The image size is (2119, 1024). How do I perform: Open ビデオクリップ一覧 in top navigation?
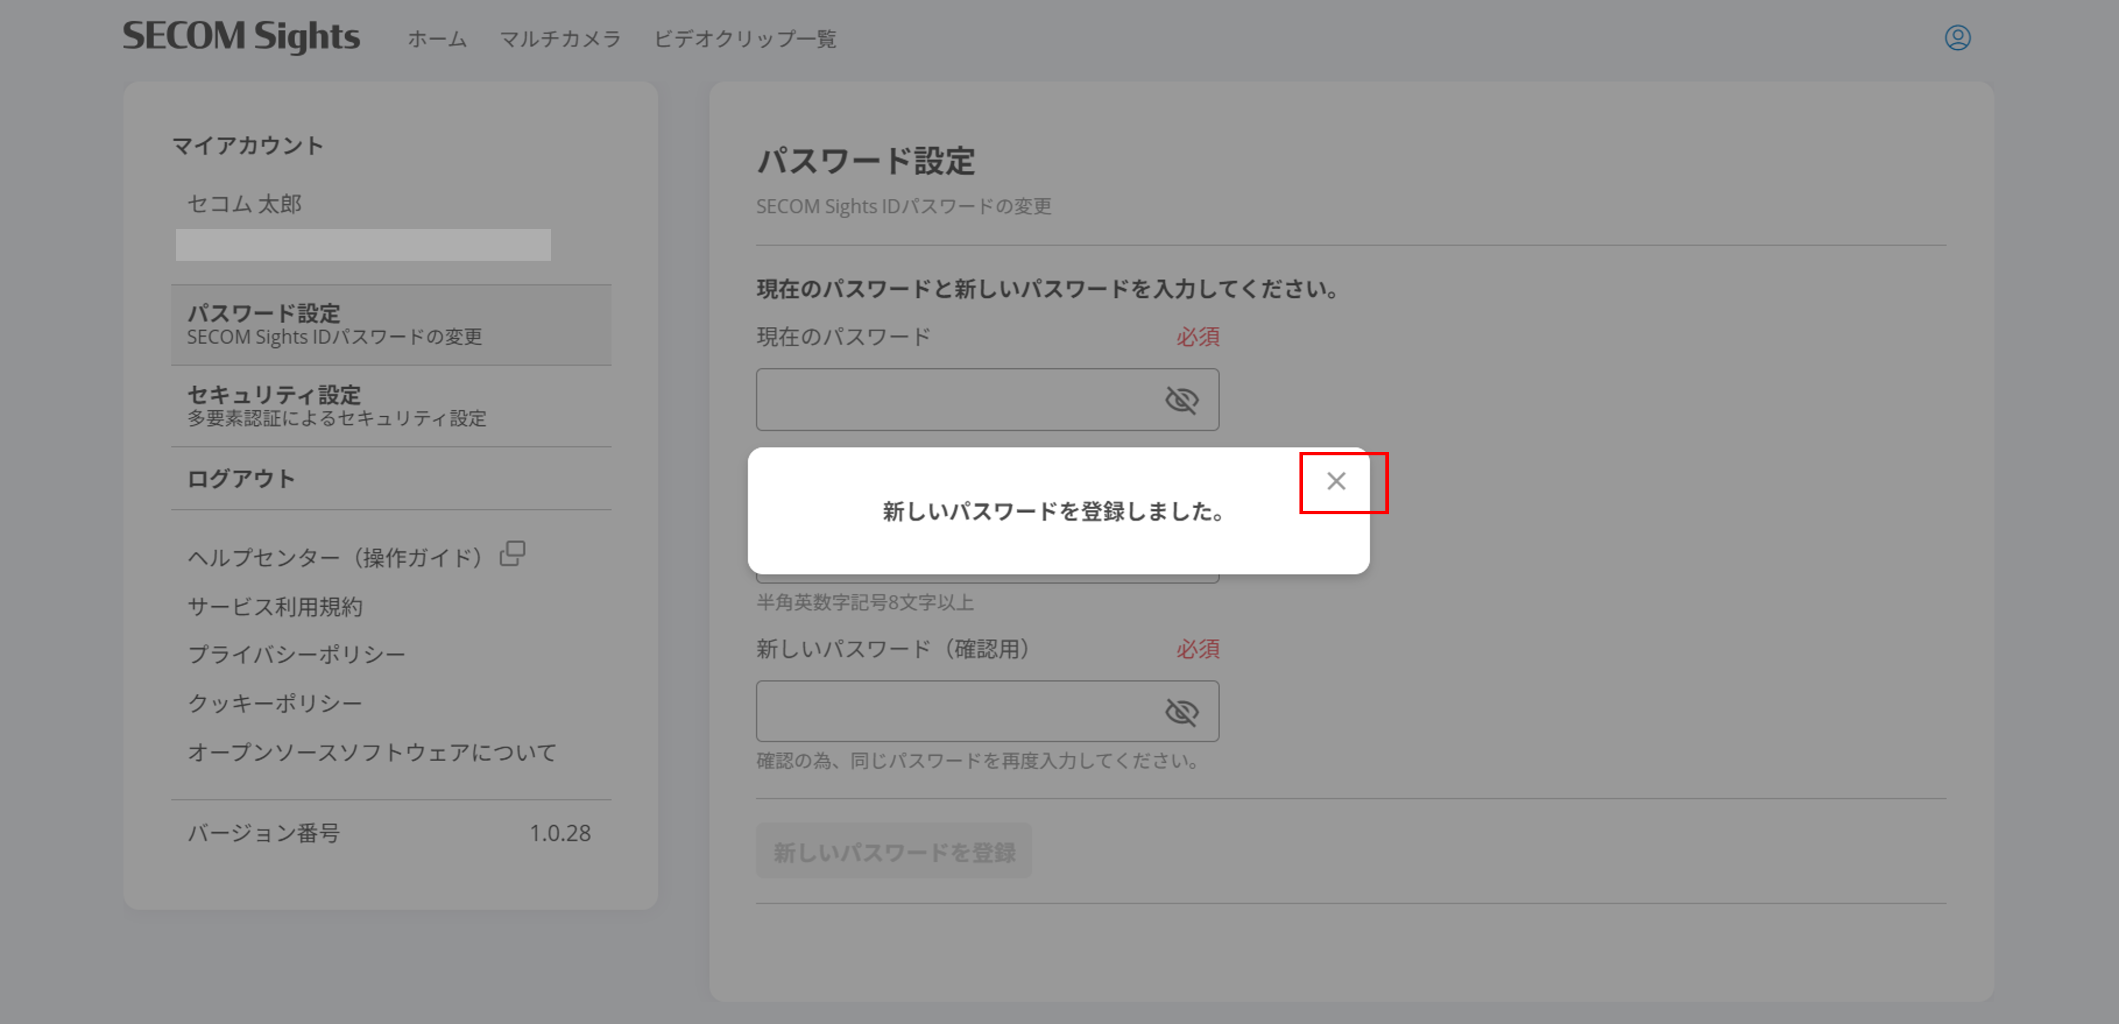pos(744,39)
